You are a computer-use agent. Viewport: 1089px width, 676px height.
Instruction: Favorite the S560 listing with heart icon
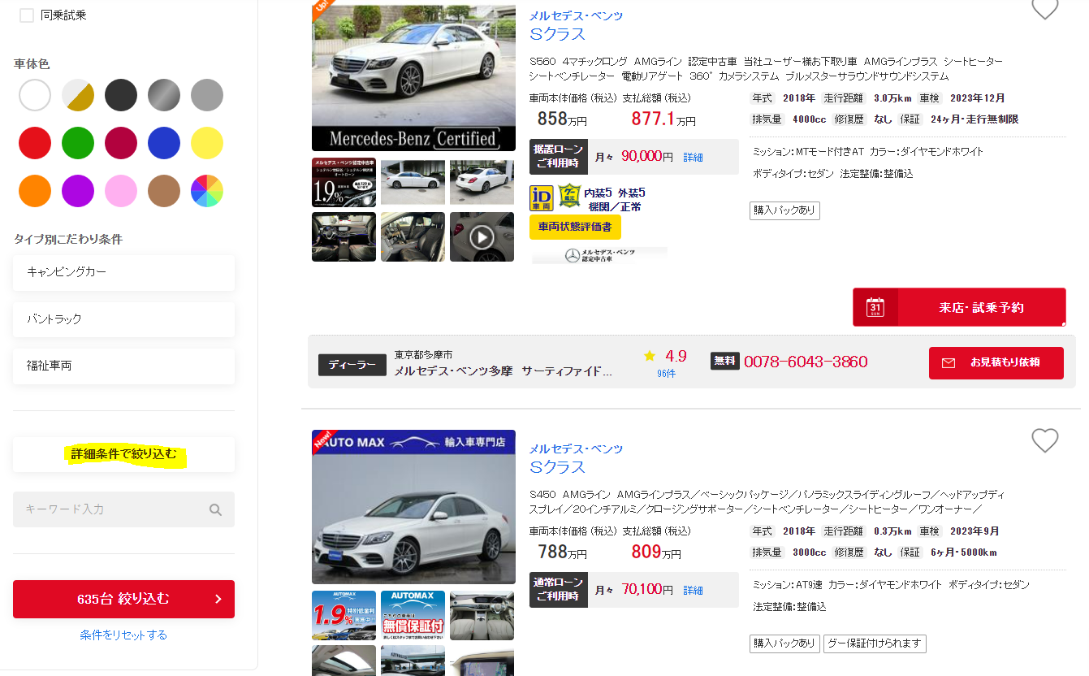point(1044,8)
